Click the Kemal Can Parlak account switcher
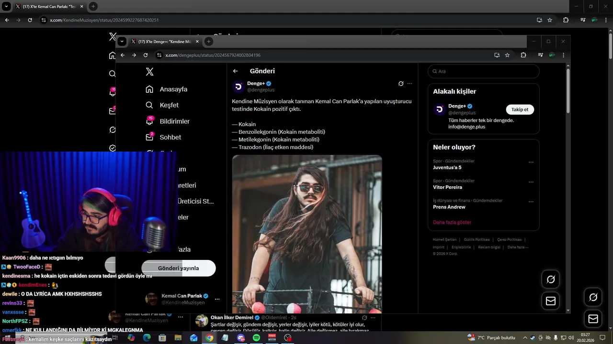Screen dimensions: 613x344 [182, 299]
